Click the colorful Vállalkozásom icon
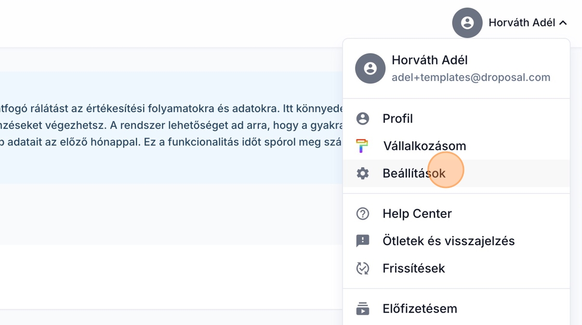 click(362, 146)
